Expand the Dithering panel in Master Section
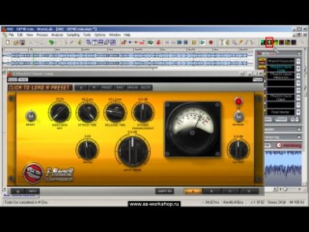The height and width of the screenshot is (232, 309). (x=299, y=137)
